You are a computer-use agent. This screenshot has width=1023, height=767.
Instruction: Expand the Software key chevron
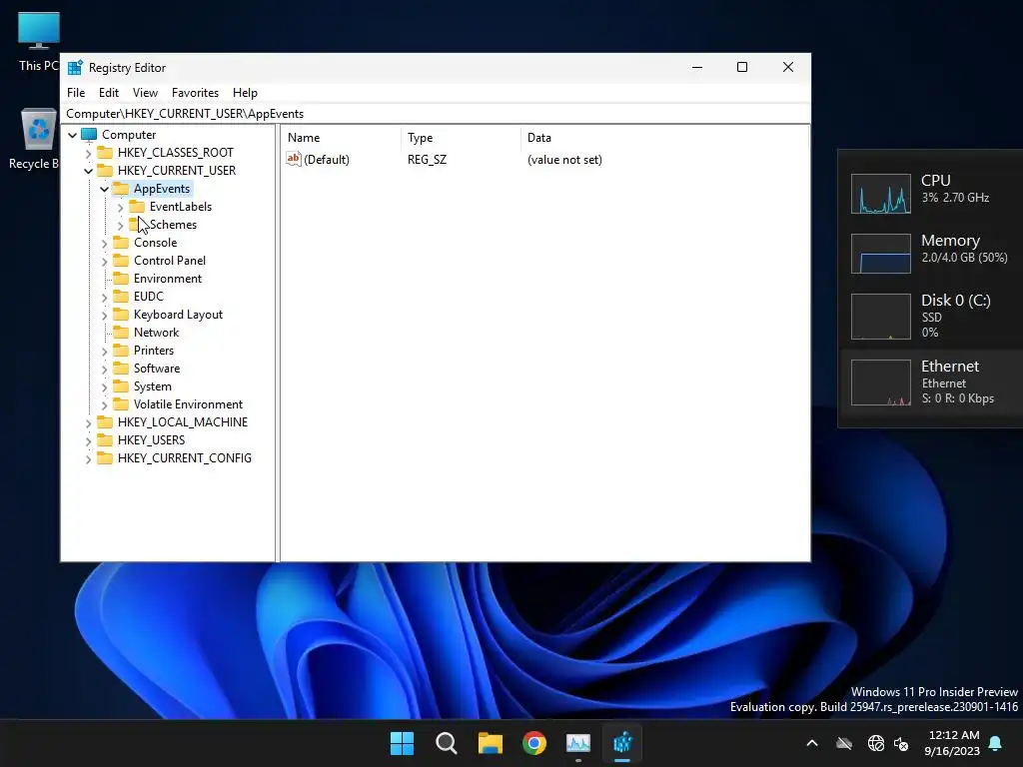(x=104, y=370)
